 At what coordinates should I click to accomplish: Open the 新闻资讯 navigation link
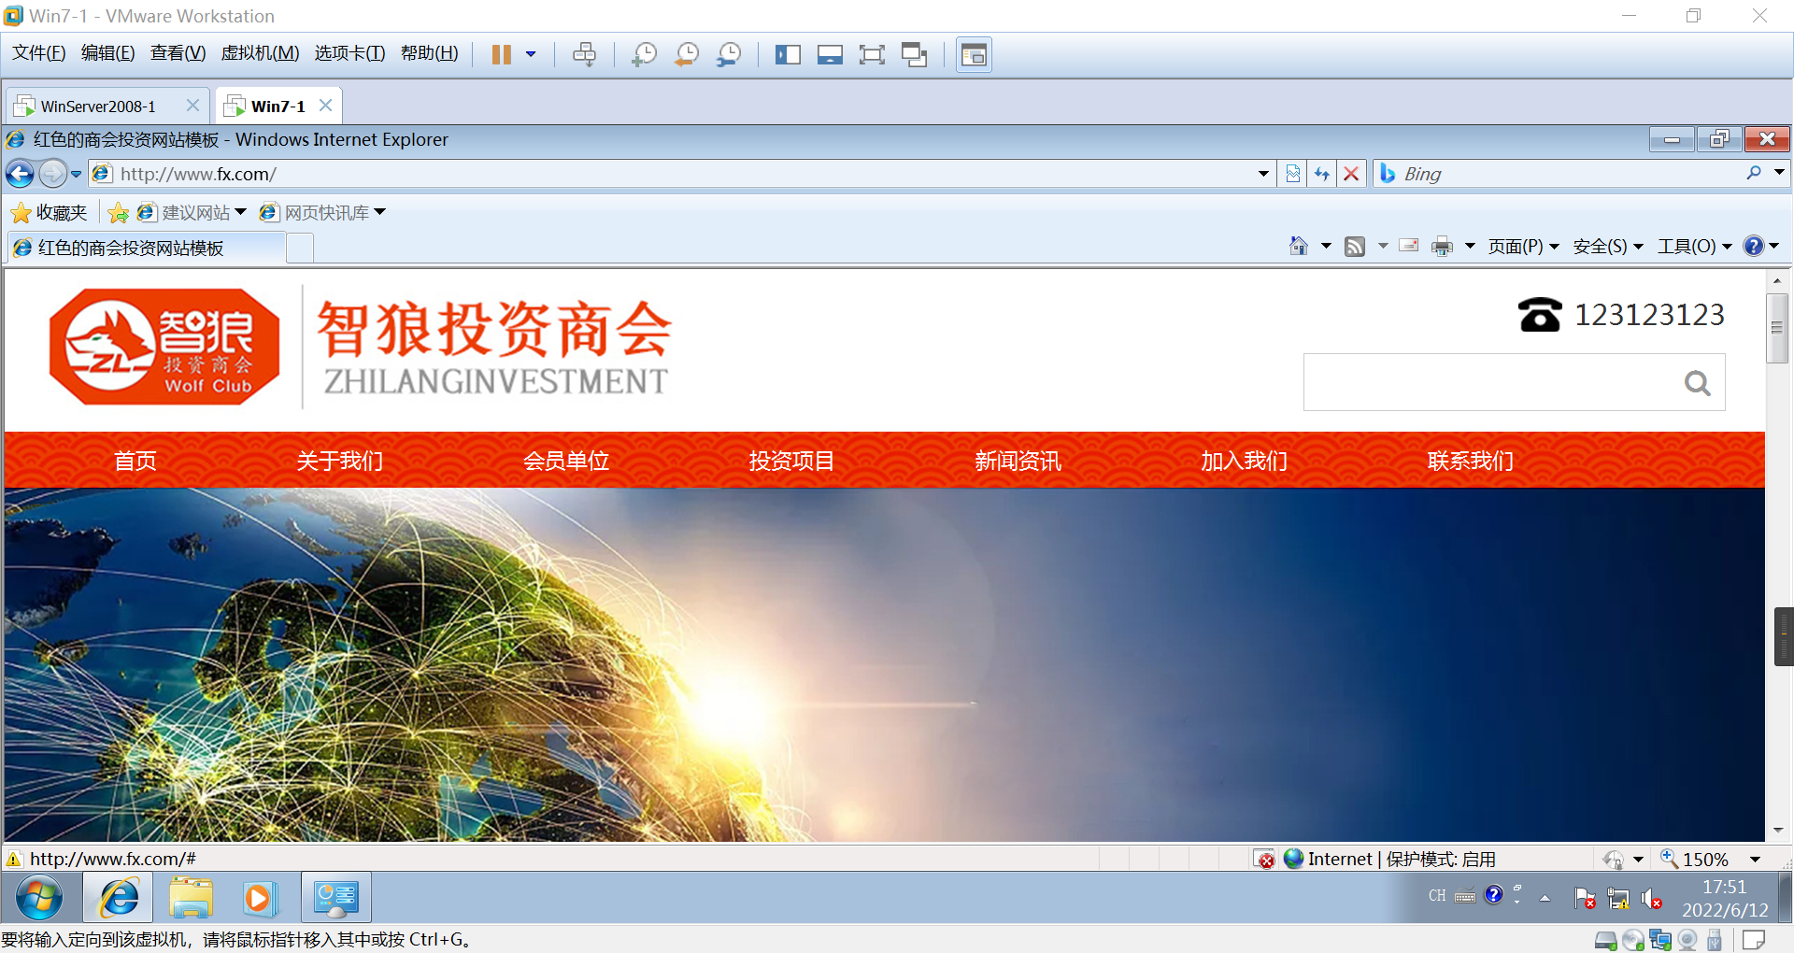coord(1018,461)
